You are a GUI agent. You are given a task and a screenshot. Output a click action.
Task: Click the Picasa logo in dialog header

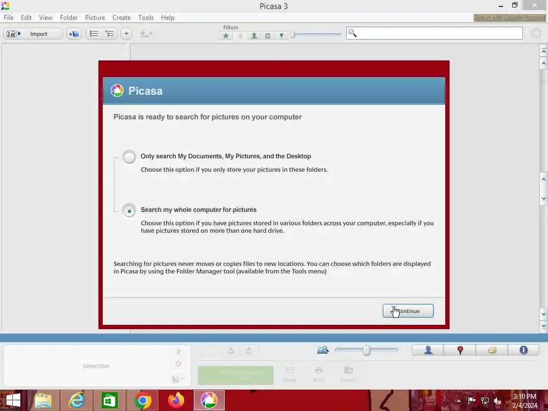(x=117, y=91)
